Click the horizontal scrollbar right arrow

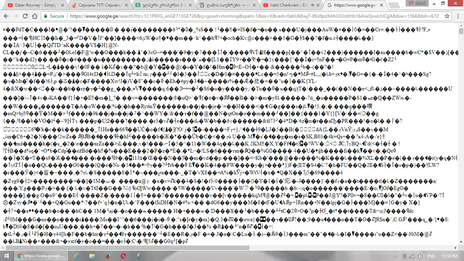tap(455, 248)
